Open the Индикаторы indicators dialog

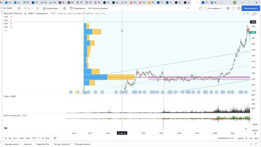coord(50,8)
